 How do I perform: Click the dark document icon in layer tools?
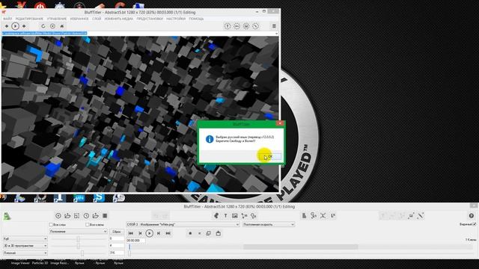coord(304,216)
